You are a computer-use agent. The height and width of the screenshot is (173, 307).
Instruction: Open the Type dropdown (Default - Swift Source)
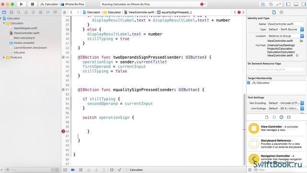tap(285, 29)
